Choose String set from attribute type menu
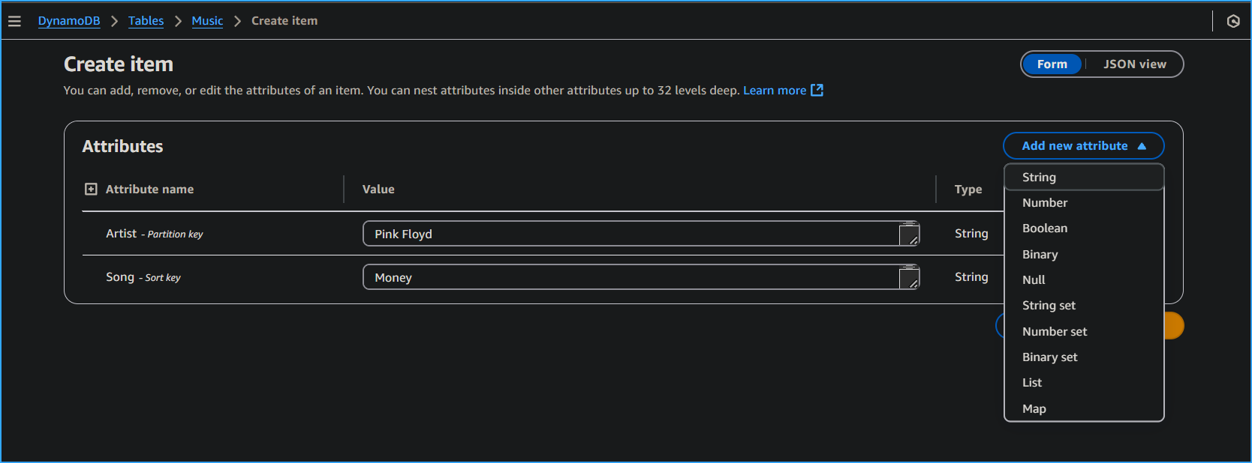1252x463 pixels. click(x=1084, y=306)
